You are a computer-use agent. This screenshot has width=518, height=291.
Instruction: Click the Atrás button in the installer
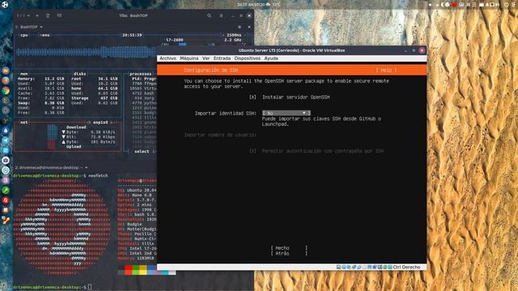pyautogui.click(x=290, y=253)
